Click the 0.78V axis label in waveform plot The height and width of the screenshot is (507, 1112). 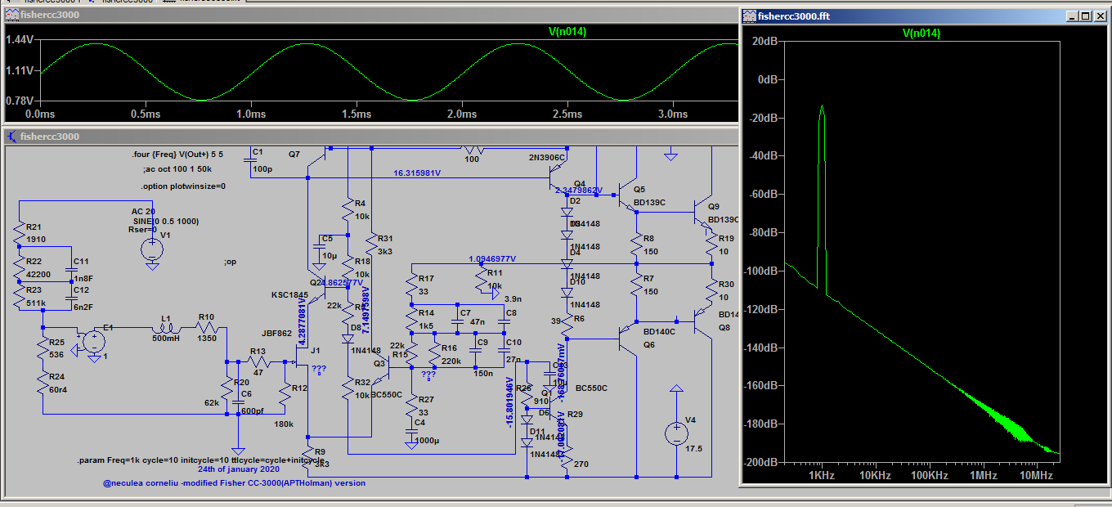[x=20, y=101]
